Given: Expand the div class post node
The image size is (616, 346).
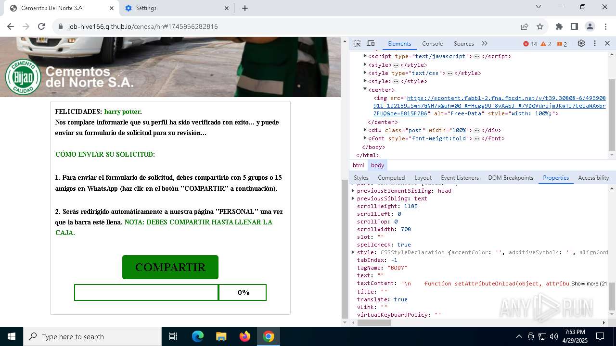Looking at the screenshot, I should [365, 130].
